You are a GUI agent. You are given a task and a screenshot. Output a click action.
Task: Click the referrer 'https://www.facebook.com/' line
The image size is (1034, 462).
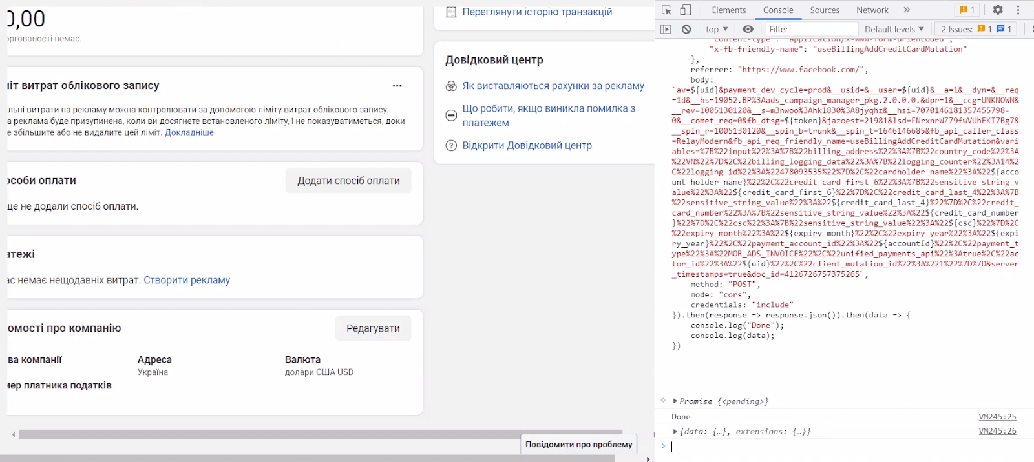(779, 70)
